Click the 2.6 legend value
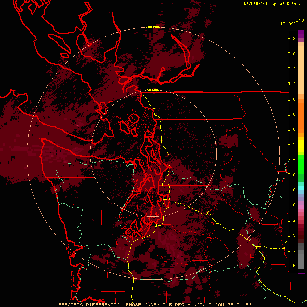 [x=292, y=175]
